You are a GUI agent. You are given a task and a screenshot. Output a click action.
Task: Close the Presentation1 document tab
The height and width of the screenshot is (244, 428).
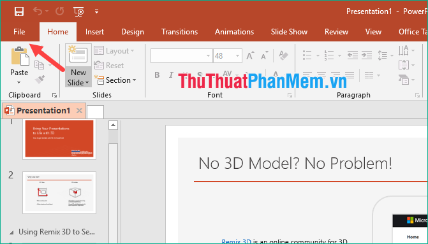point(80,110)
